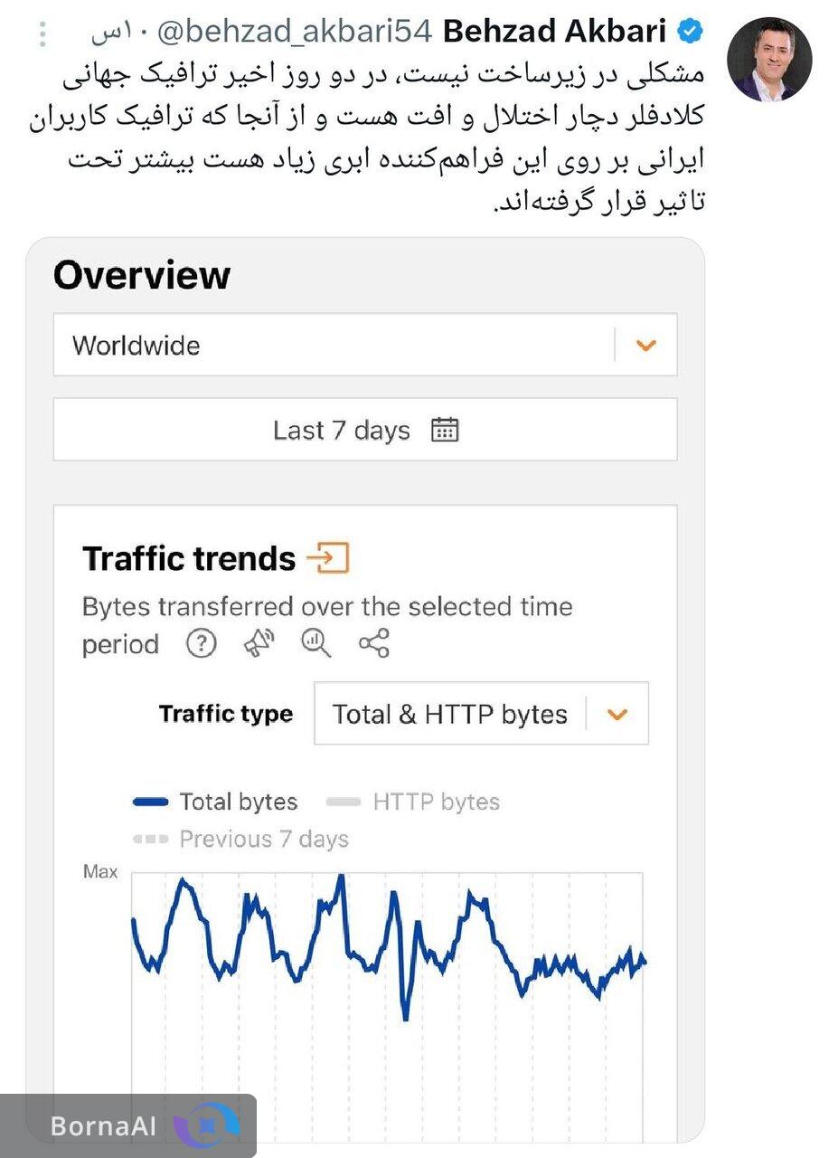Open feedback with the megaphone icon
The image size is (838, 1158).
(259, 643)
